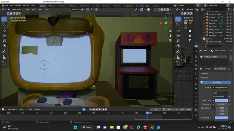
Task: Open the Tool properties tab
Action: [196, 51]
